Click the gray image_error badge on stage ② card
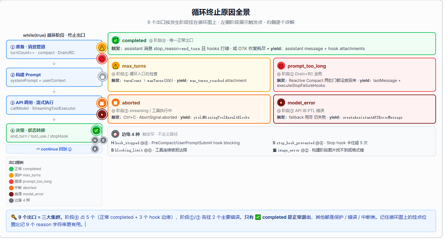 (103, 77)
